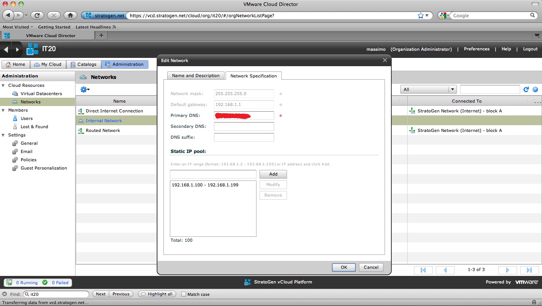The width and height of the screenshot is (542, 306).
Task: Open the Most Visited bookmarks dropdown
Action: point(18,27)
